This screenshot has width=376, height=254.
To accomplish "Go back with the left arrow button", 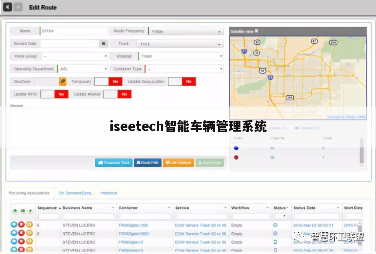I will click(x=7, y=7).
